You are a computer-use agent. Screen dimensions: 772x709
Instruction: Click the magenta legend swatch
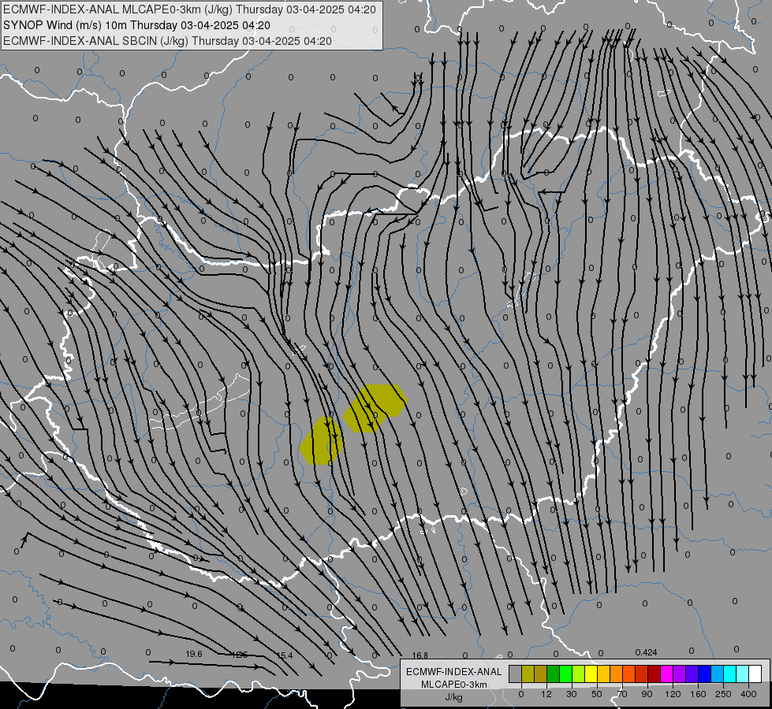[666, 674]
